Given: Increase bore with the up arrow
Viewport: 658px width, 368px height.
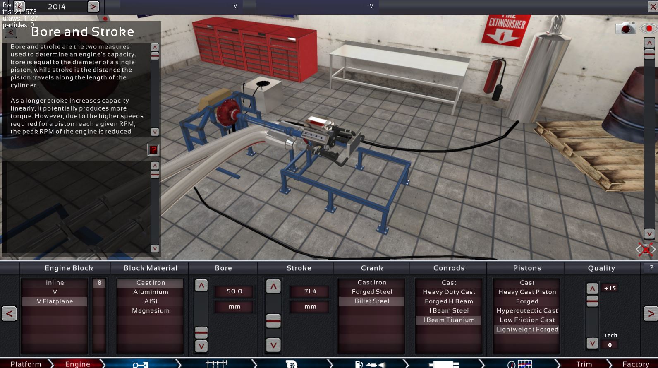Looking at the screenshot, I should point(201,285).
